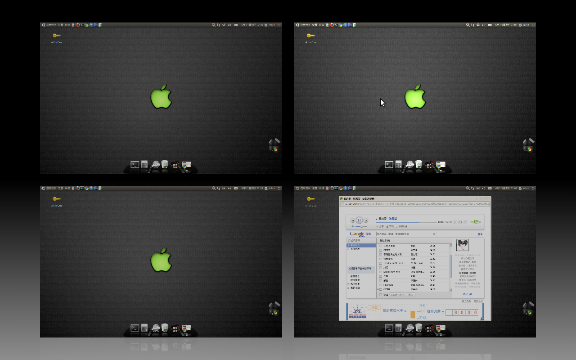Open the mail indicator in the top-right workspace panel
Image resolution: width=576 pixels, height=360 pixels.
coord(490,25)
